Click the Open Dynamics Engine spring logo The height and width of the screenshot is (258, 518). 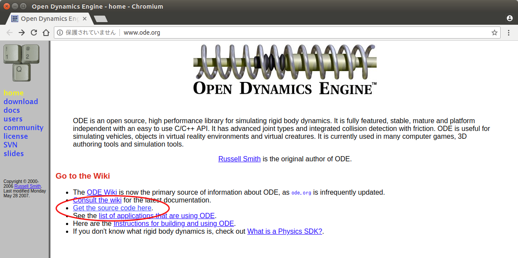[x=285, y=69]
